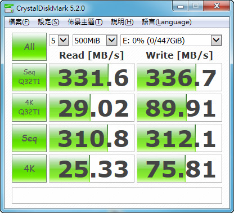
Task: Minimize the CrystalDiskMark window
Action: [x=181, y=6]
